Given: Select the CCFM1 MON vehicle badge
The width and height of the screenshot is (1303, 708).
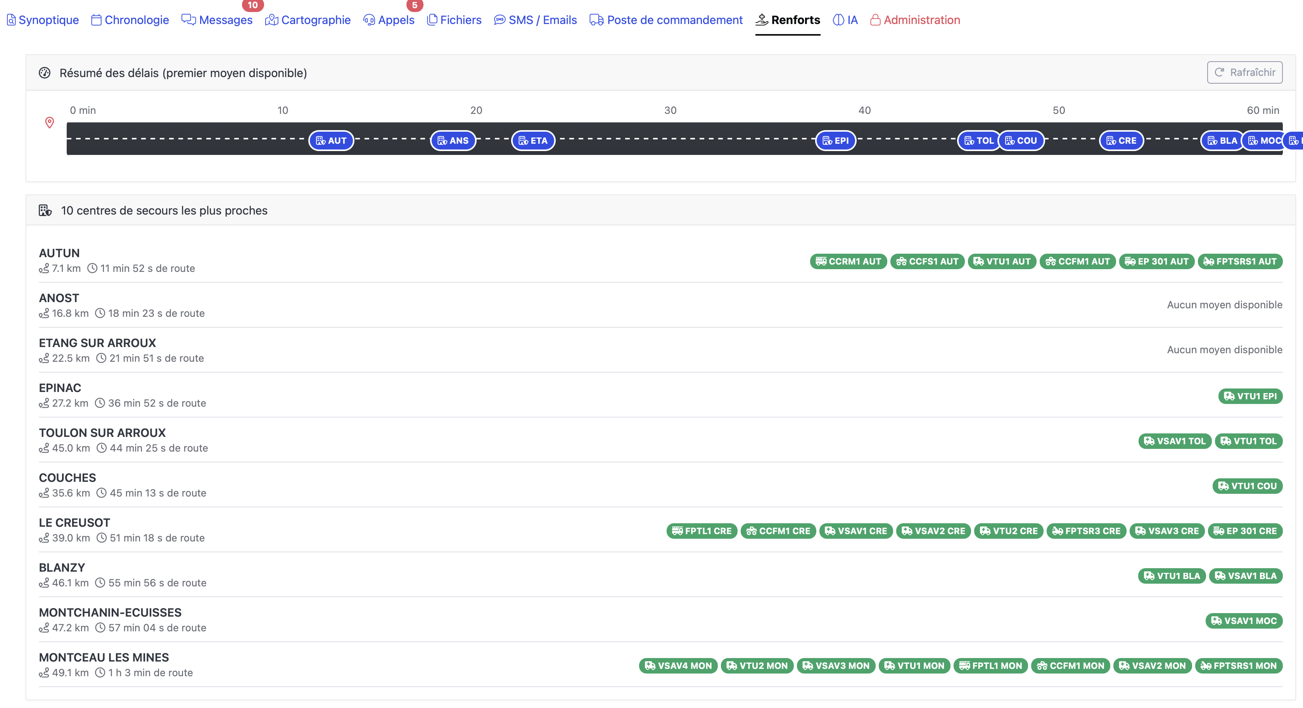Looking at the screenshot, I should 1070,665.
